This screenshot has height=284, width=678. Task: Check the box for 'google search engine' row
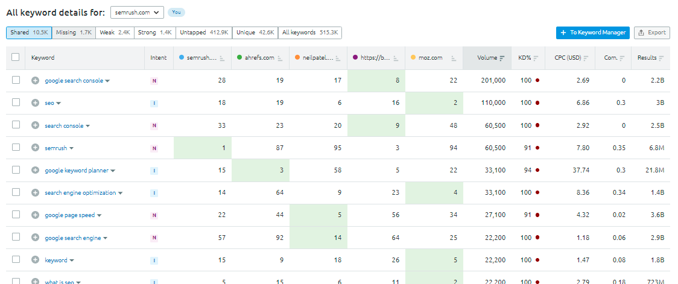click(x=16, y=238)
